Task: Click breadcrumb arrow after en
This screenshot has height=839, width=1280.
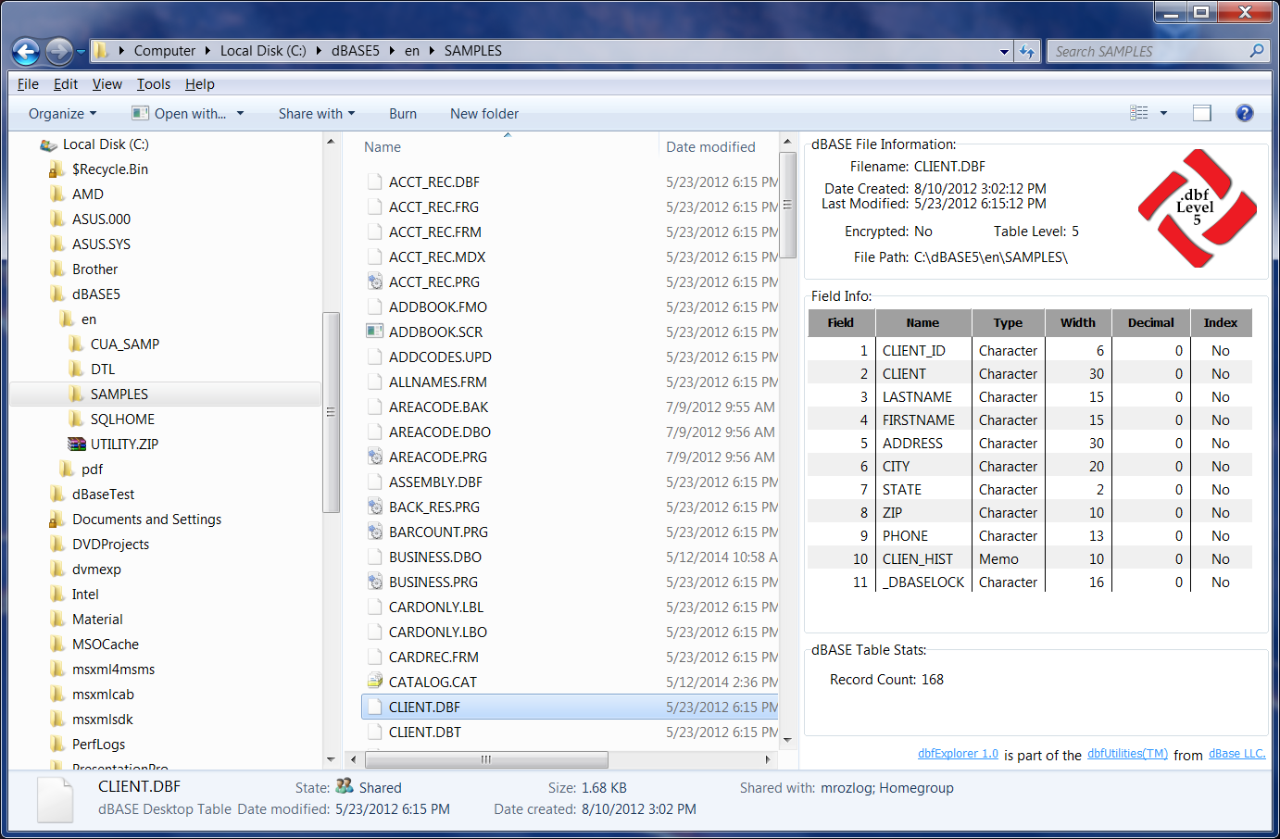Action: pos(432,51)
